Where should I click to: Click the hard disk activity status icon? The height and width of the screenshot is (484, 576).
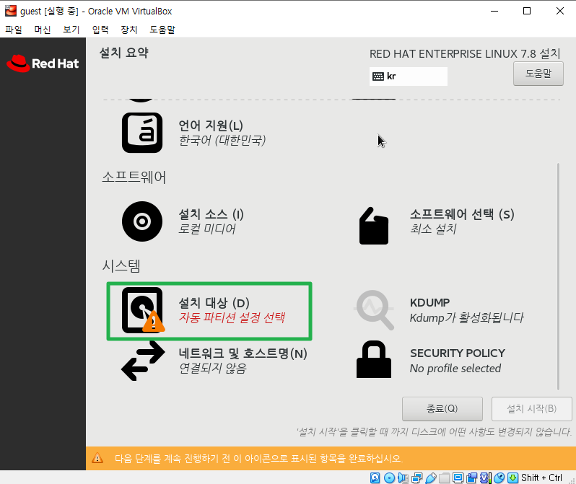click(x=375, y=478)
